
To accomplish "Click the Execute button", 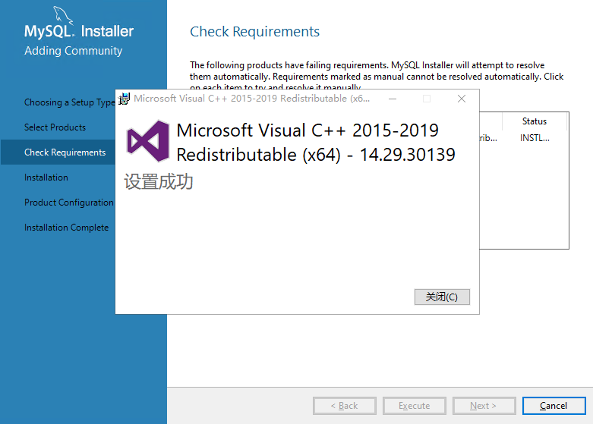I will [414, 406].
